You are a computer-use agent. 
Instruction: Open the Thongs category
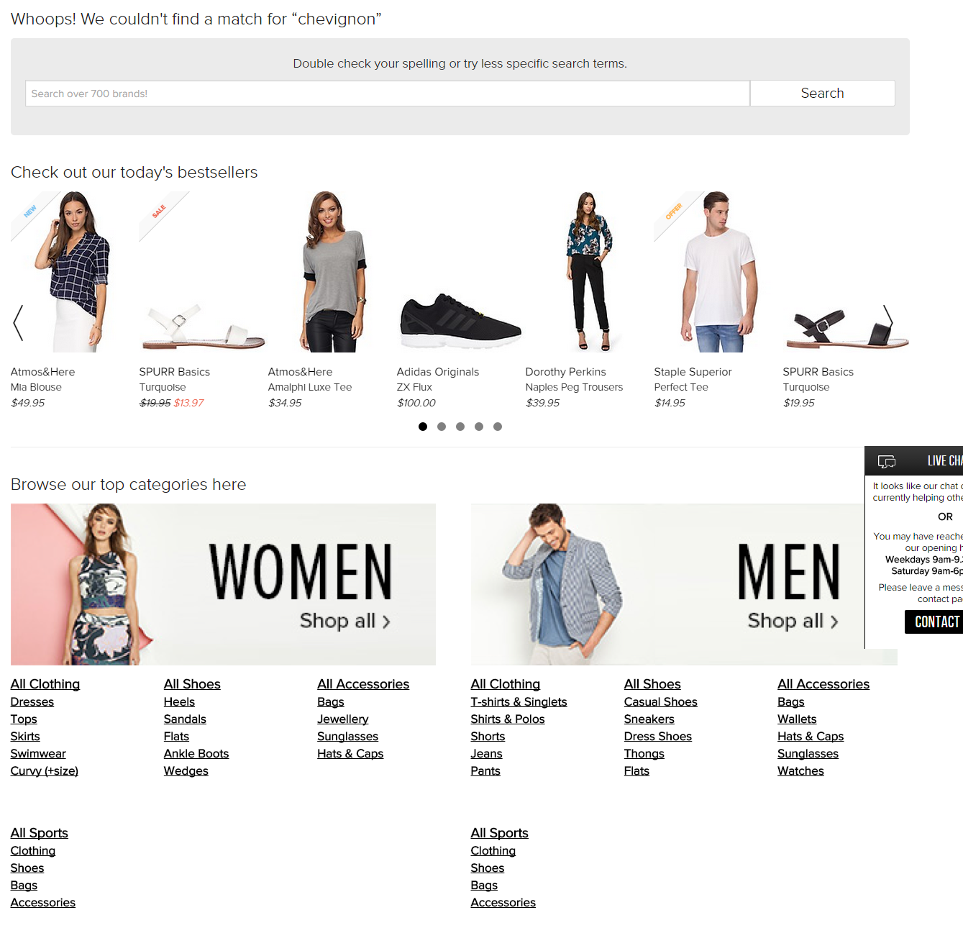click(x=644, y=754)
